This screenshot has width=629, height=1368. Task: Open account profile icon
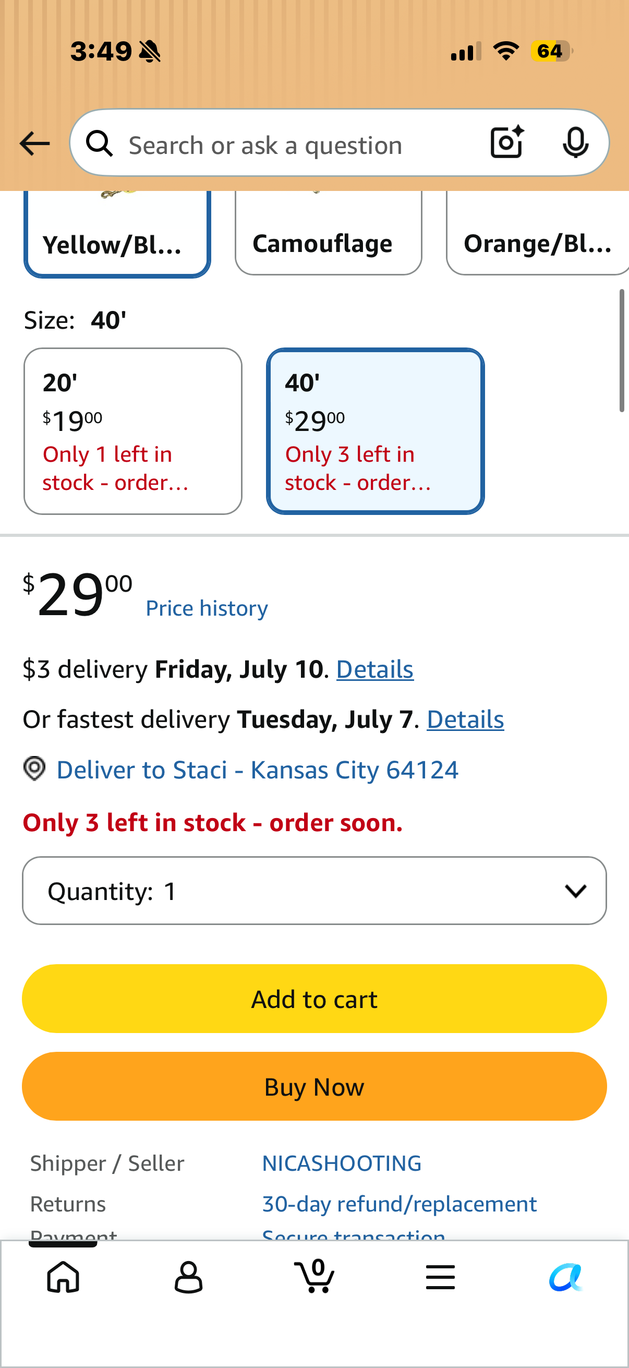coord(188,1277)
